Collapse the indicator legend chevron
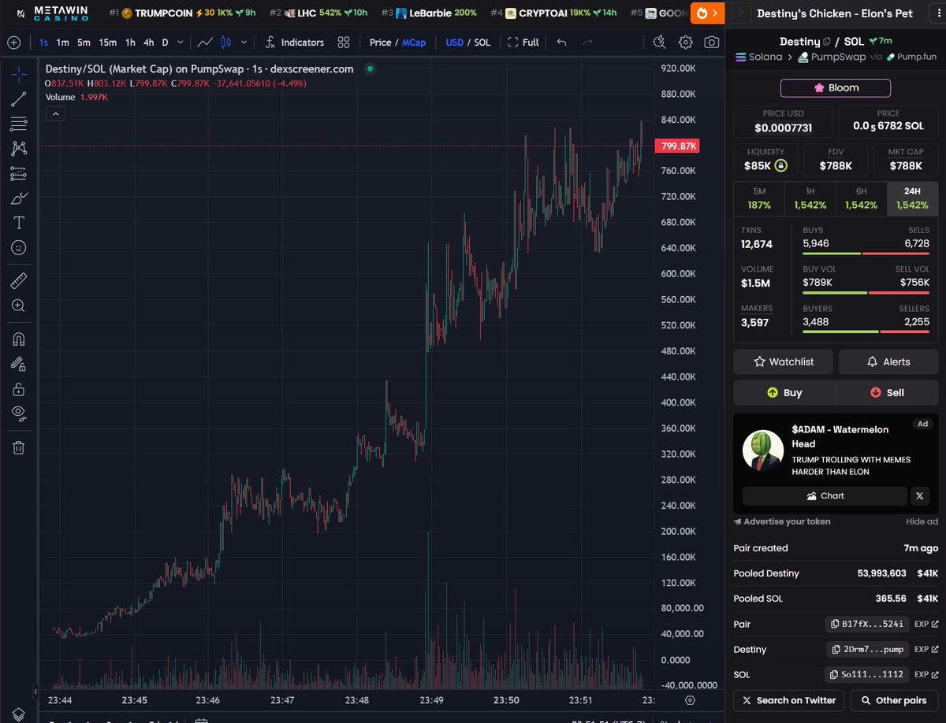Screen dimensions: 946x723 tap(55, 114)
